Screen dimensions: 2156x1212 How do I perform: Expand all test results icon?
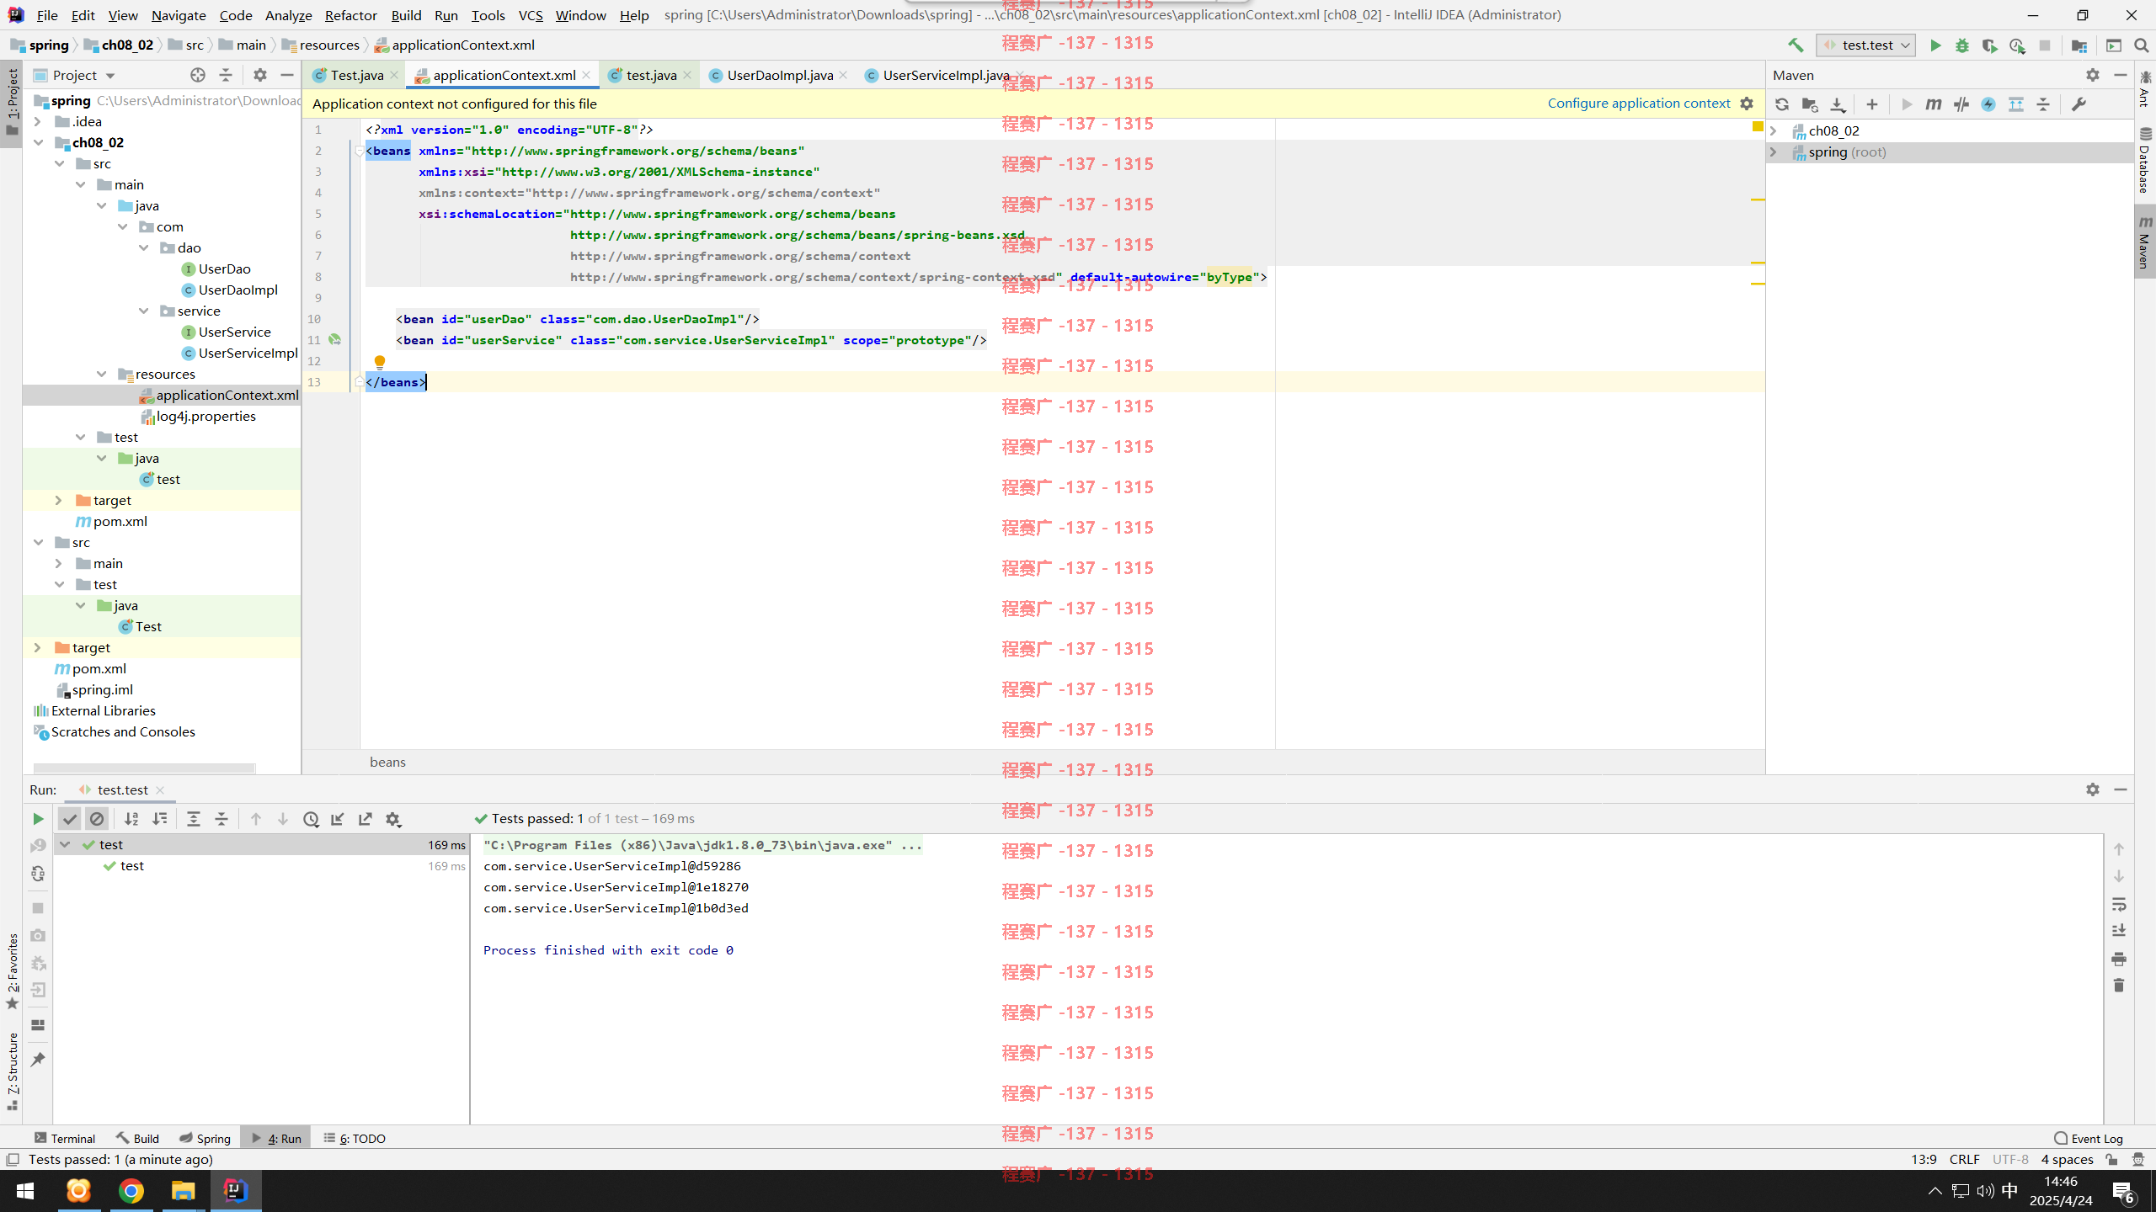point(194,819)
